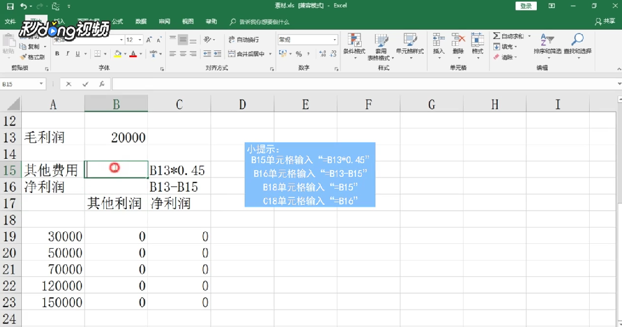Switch to the 数据 (Data) tab

tap(141, 21)
